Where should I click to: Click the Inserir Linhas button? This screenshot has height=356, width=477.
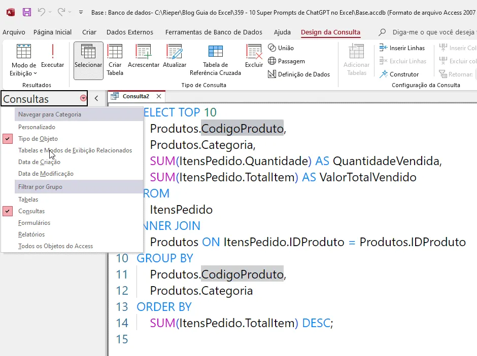tap(402, 48)
